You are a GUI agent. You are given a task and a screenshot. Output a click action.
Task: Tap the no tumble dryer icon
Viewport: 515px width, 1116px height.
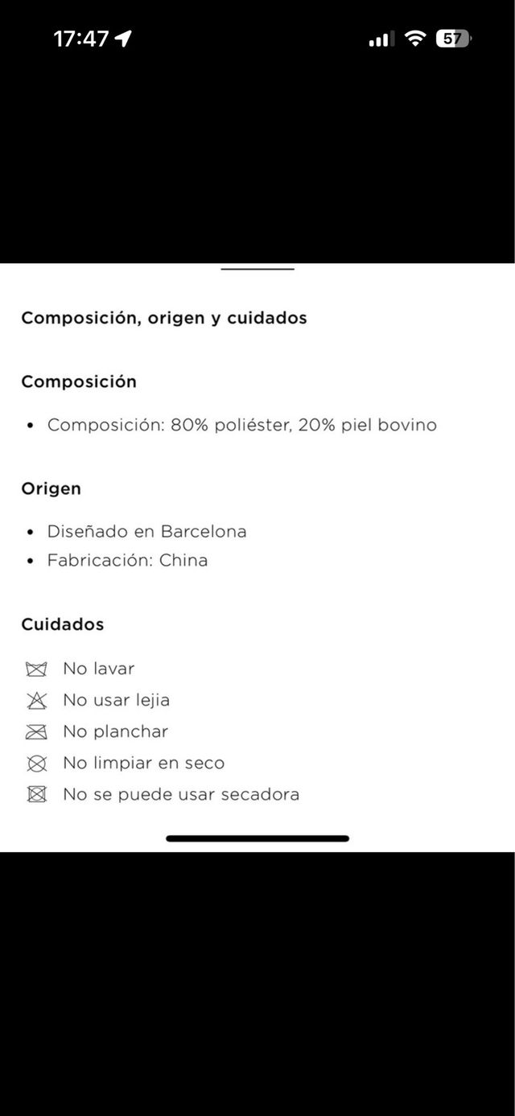tap(36, 795)
